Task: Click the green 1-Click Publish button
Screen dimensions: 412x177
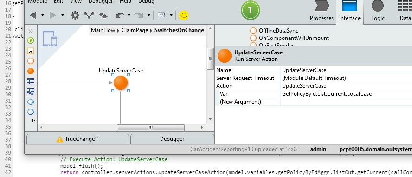Action: 250,10
